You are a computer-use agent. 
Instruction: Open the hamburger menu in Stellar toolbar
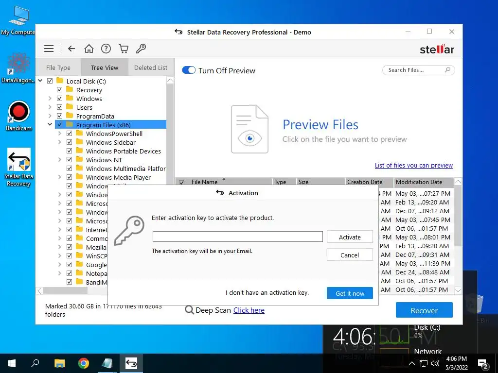(x=49, y=49)
